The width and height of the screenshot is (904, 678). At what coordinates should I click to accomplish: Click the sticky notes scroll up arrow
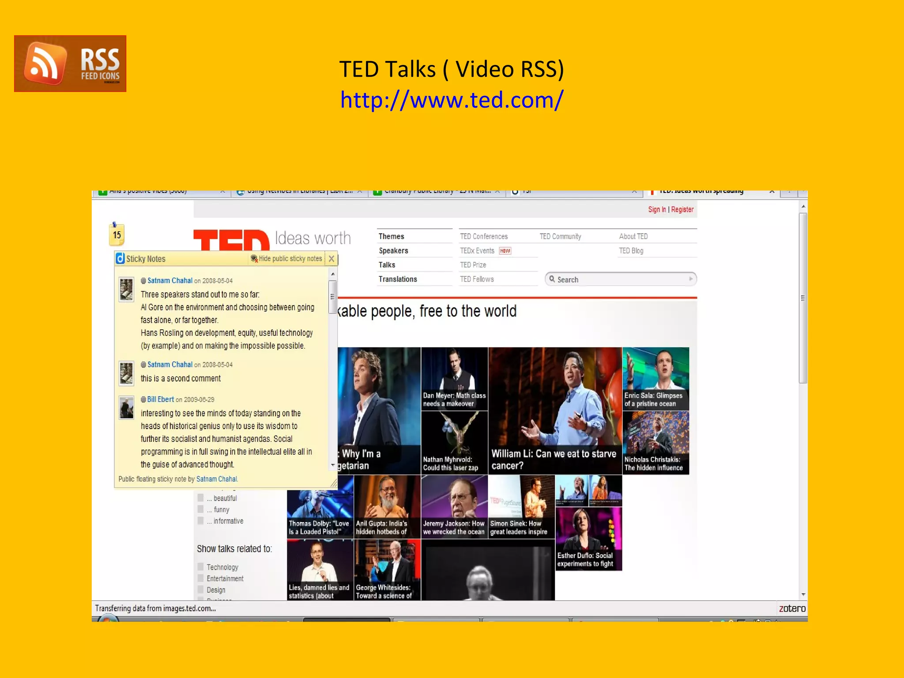[x=333, y=274]
